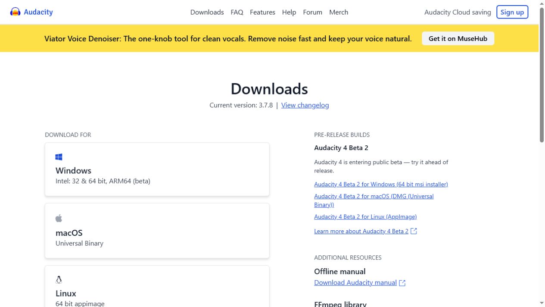Click the Offline manual heading
545x307 pixels.
[340, 272]
